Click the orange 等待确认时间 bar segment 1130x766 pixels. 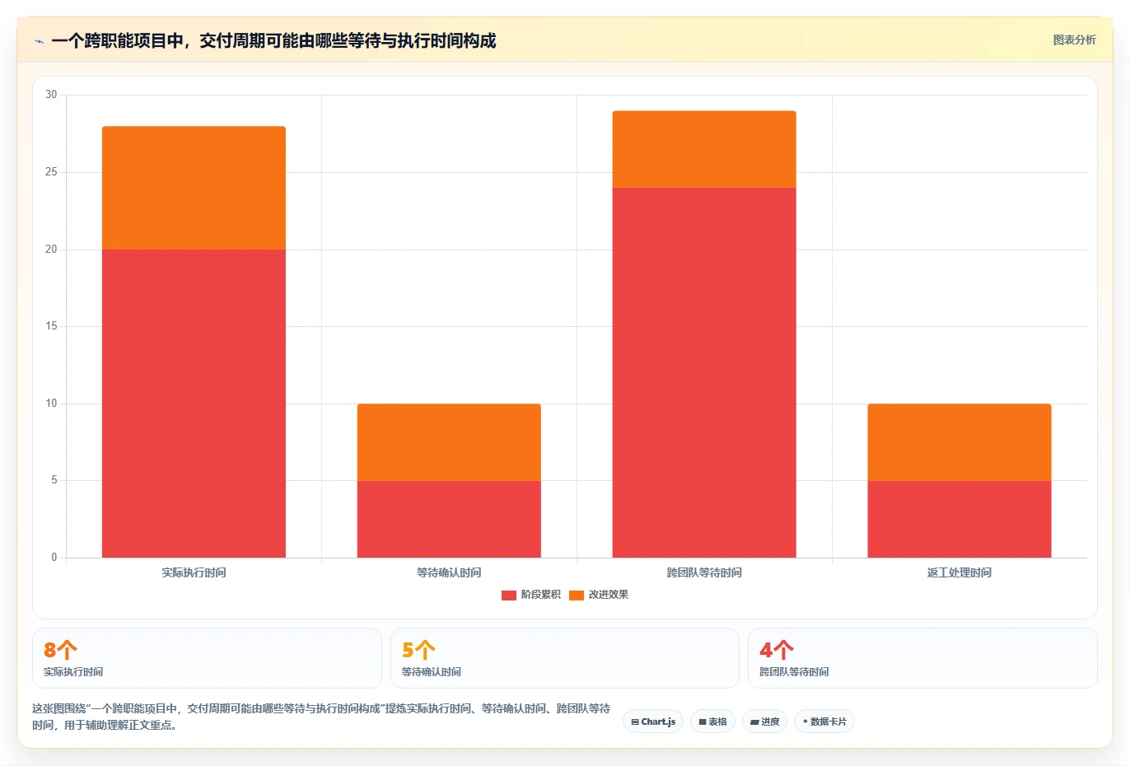[x=449, y=442]
